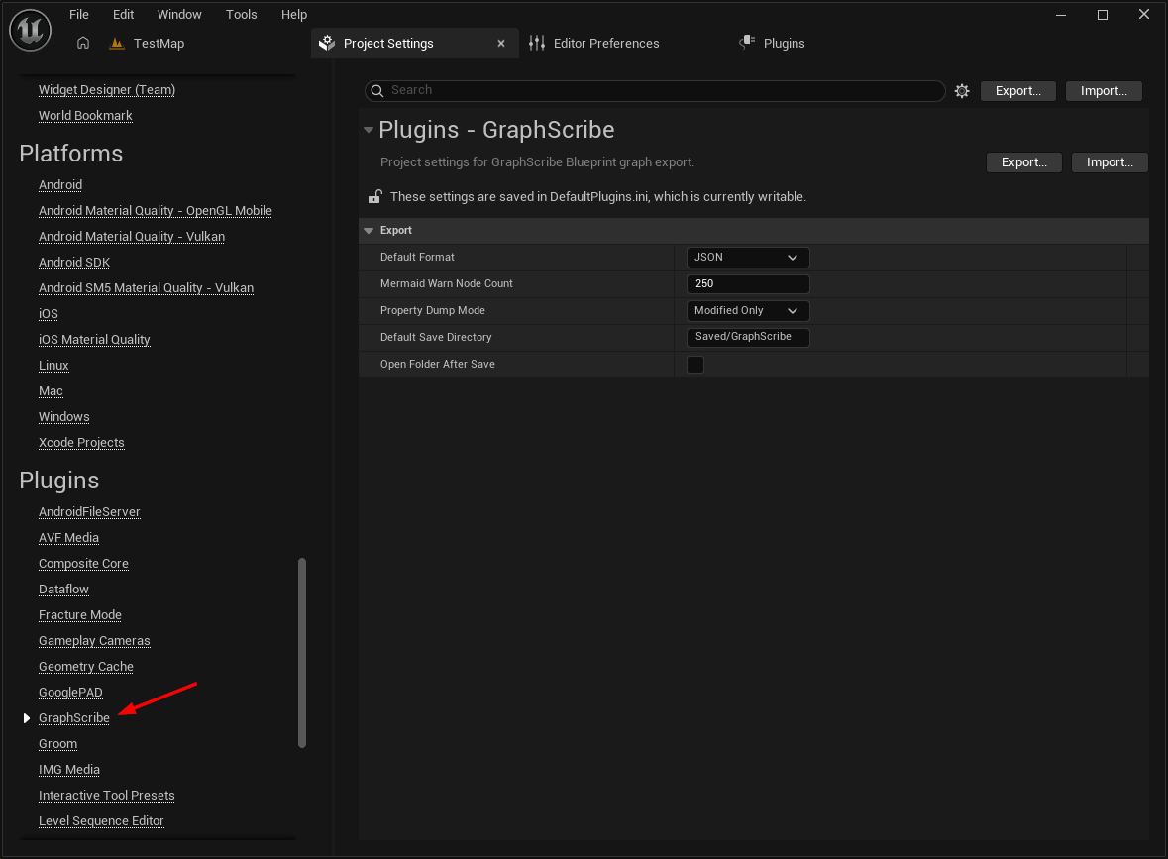Open the Edit menu
This screenshot has width=1168, height=859.
123,14
